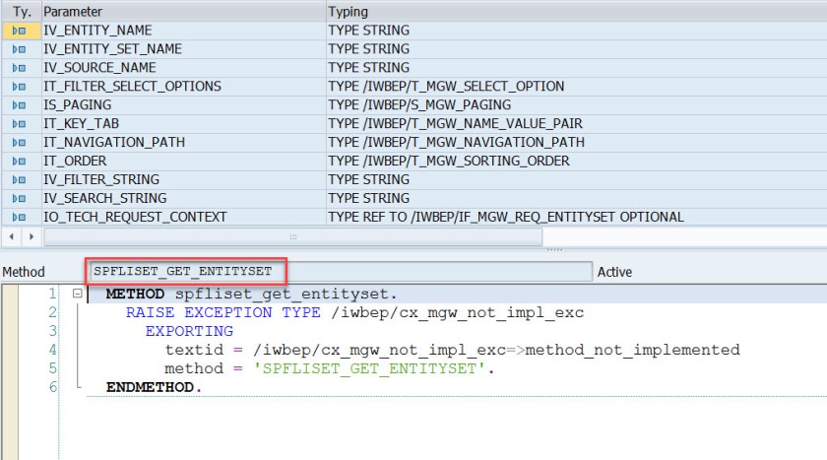
Task: Click typing /IWBEP/S_MGW_PAGING cell
Action: (x=577, y=105)
